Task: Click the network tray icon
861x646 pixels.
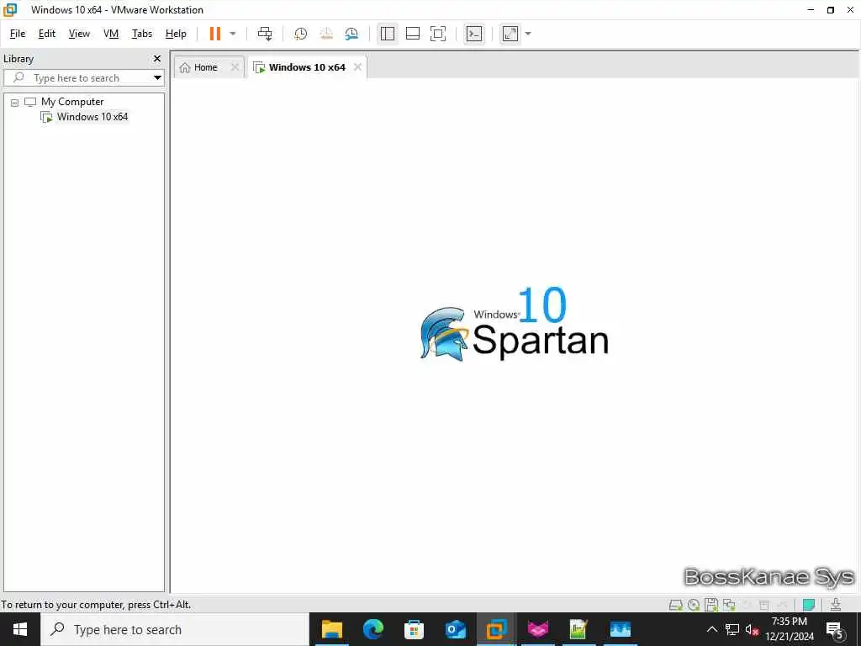Action: coord(732,629)
